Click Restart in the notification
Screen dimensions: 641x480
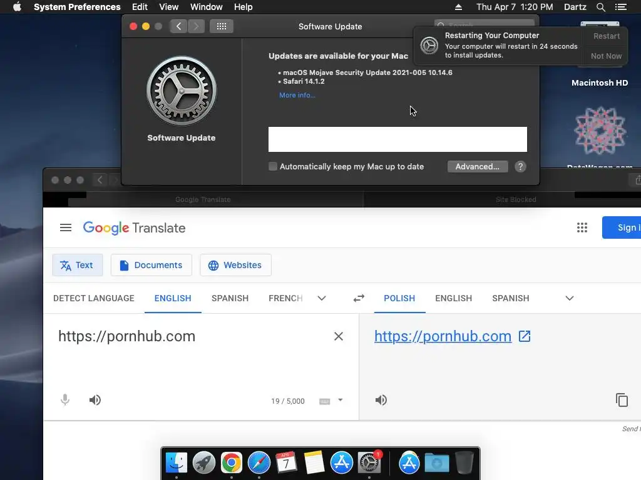point(606,36)
